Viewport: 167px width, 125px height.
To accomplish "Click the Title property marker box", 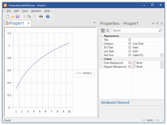I will (x=129, y=40).
